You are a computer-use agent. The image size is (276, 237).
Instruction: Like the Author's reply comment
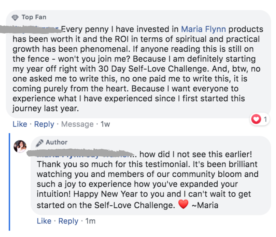[44, 221]
